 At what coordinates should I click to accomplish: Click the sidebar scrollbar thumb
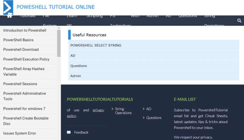click(x=59, y=43)
